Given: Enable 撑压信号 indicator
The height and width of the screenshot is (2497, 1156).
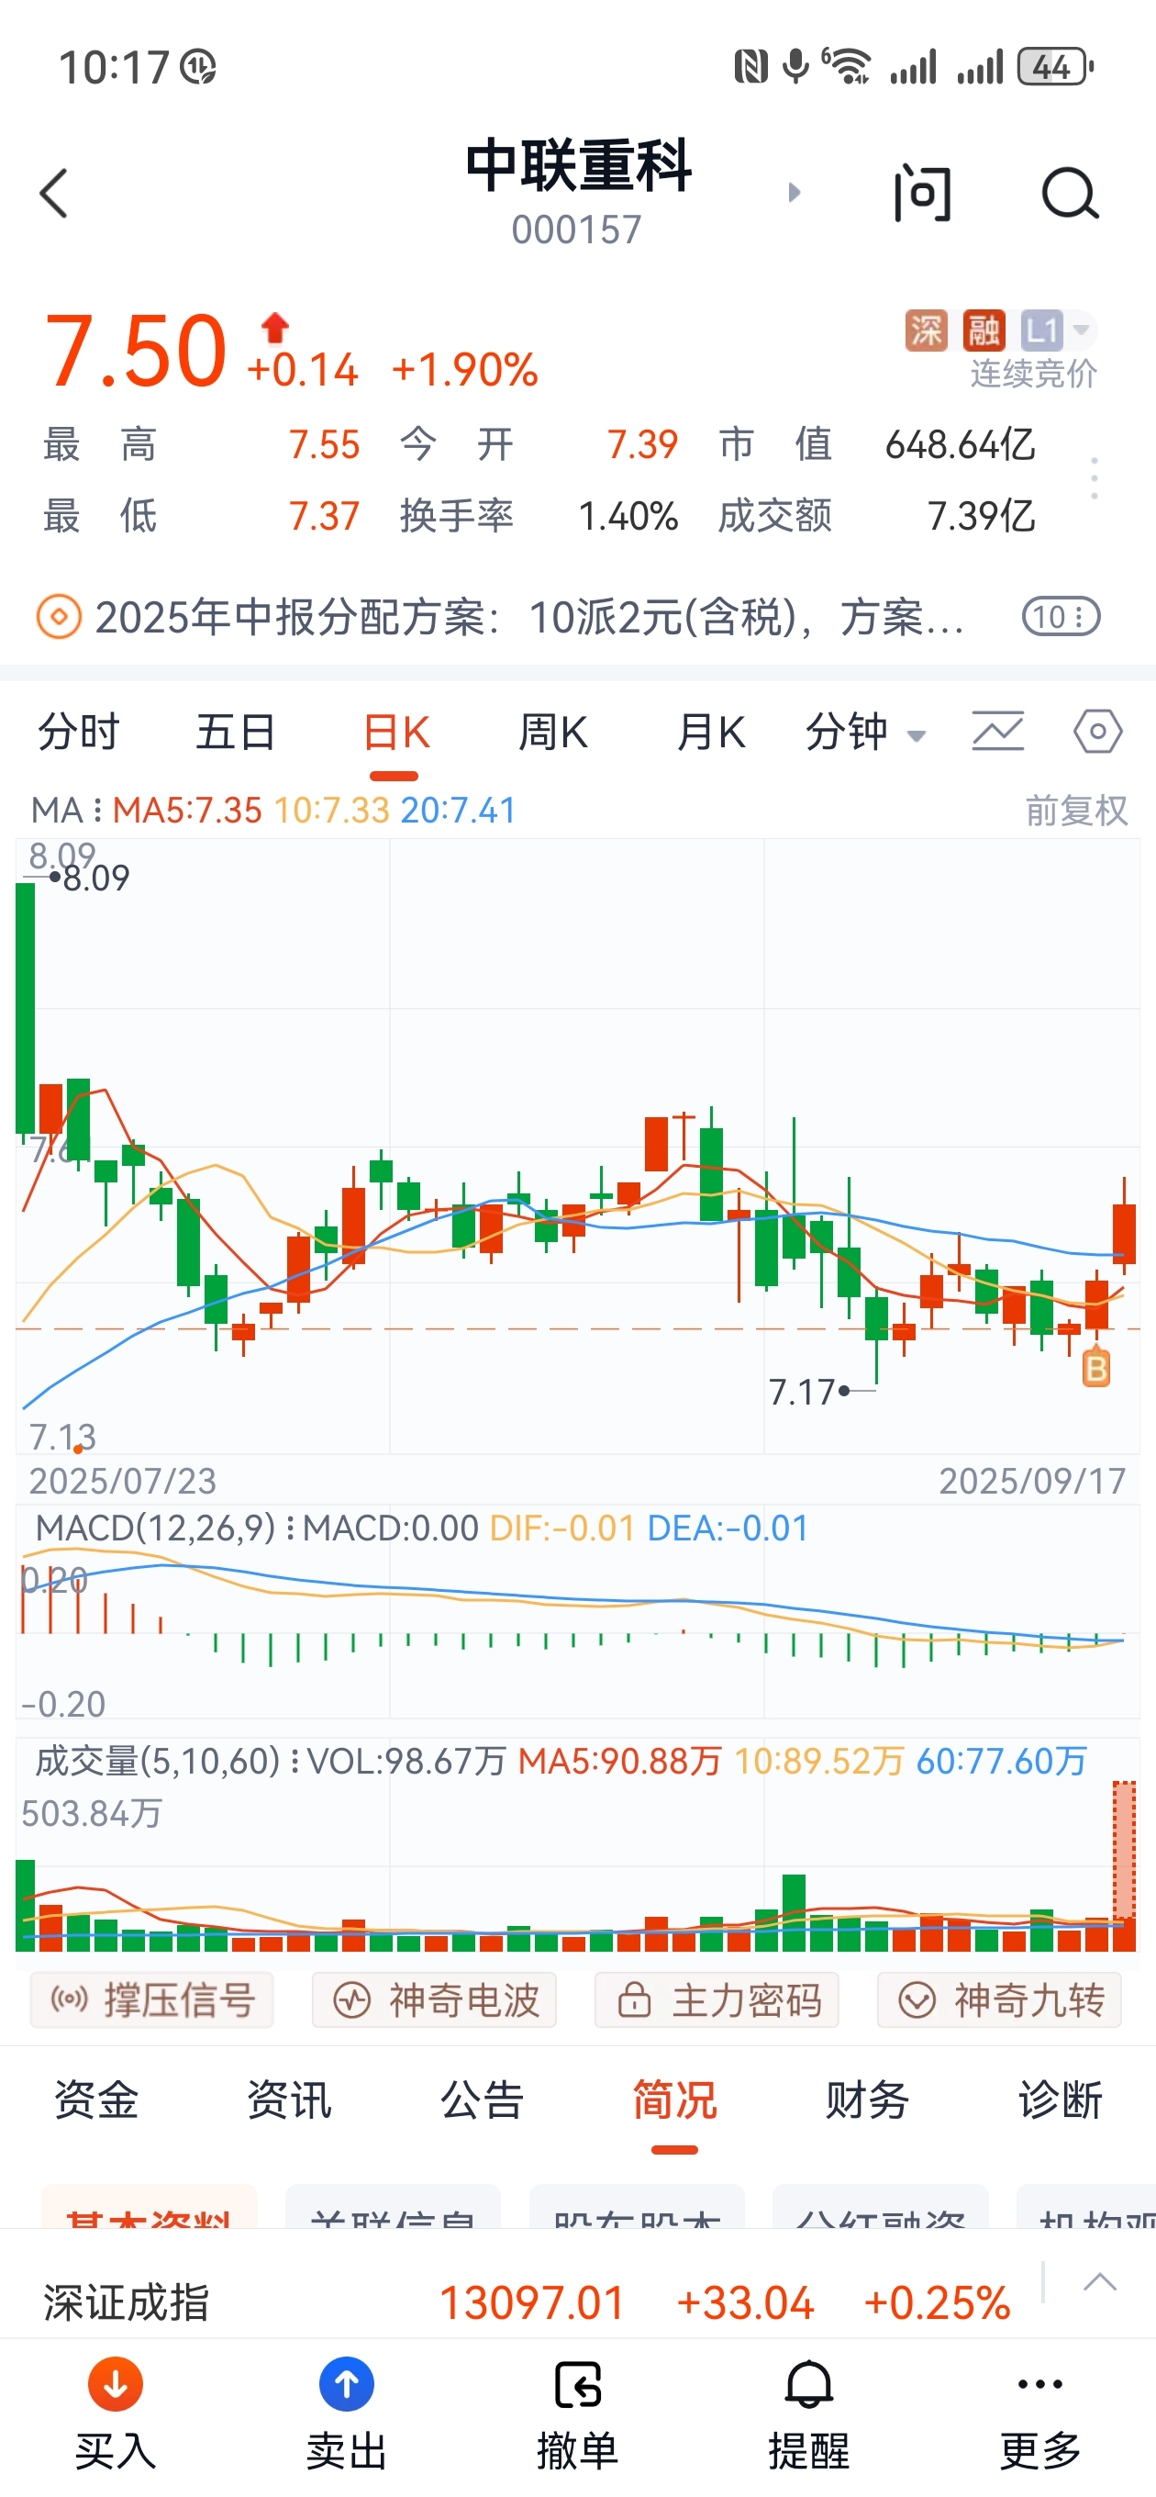Looking at the screenshot, I should [x=152, y=1999].
